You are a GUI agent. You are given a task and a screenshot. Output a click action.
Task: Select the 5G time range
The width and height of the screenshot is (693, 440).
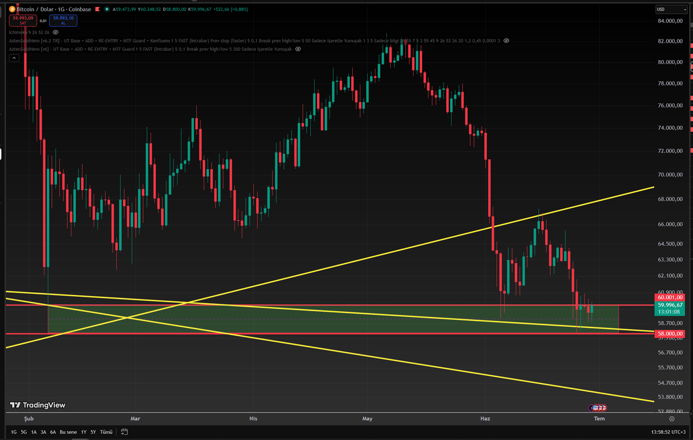[x=24, y=432]
